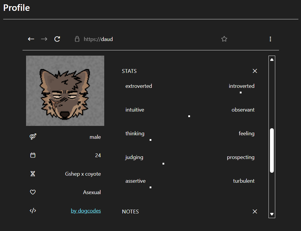Click the age value '24'
The image size is (301, 231).
pyautogui.click(x=98, y=155)
